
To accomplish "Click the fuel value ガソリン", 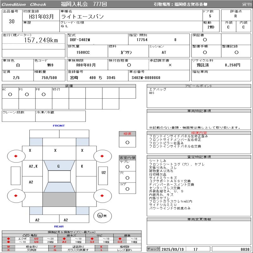I will (126, 52).
